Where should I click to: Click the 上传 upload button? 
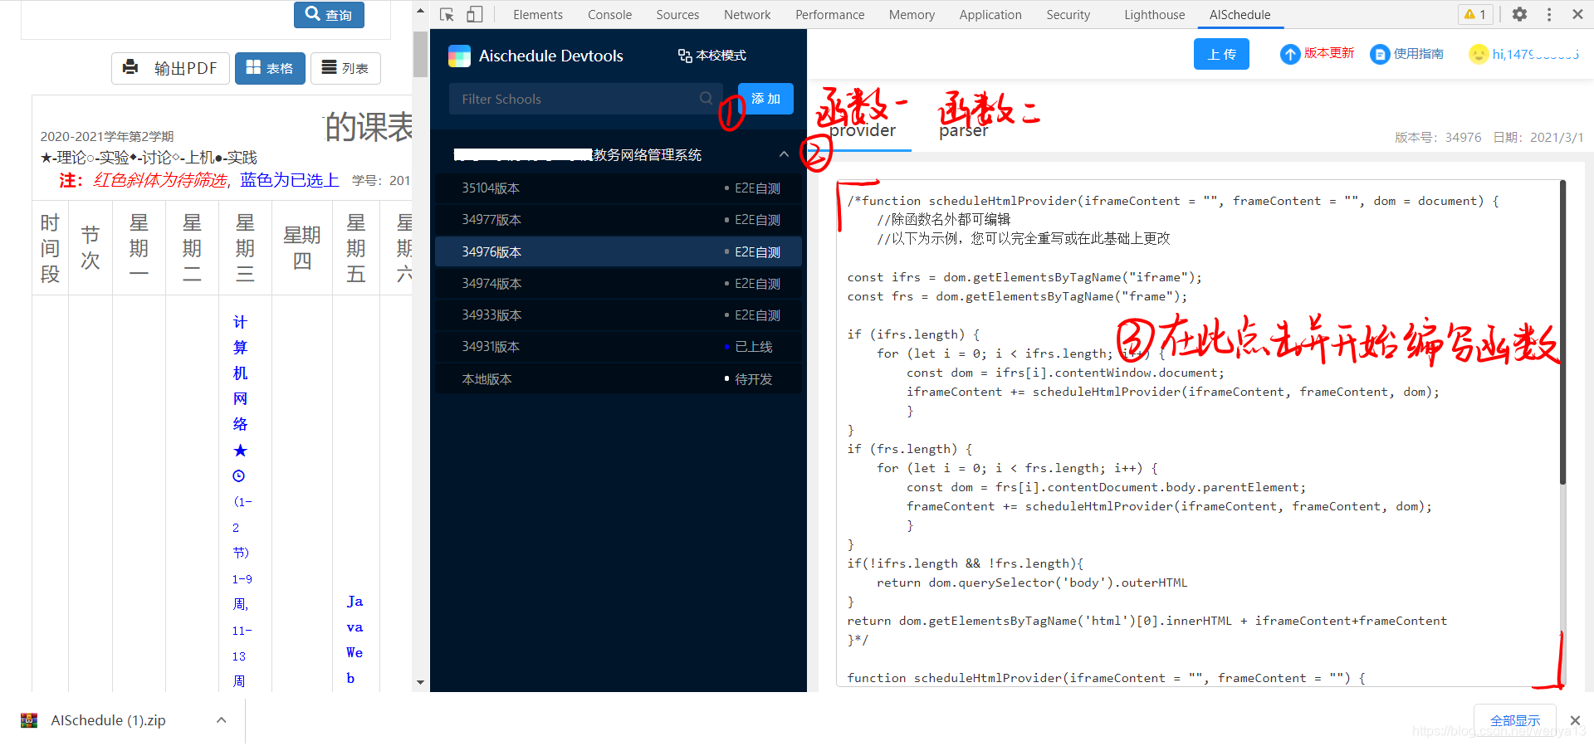1221,54
